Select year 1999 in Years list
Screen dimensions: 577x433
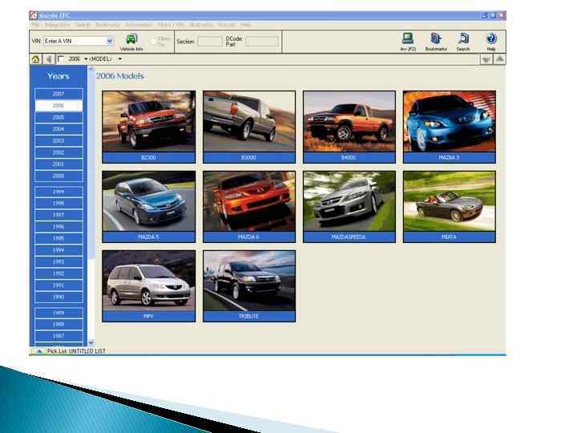tap(59, 192)
